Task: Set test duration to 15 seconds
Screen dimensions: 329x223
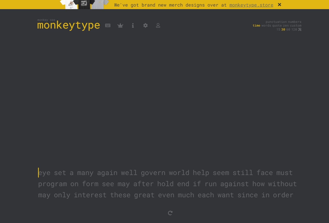Action: coord(278,29)
